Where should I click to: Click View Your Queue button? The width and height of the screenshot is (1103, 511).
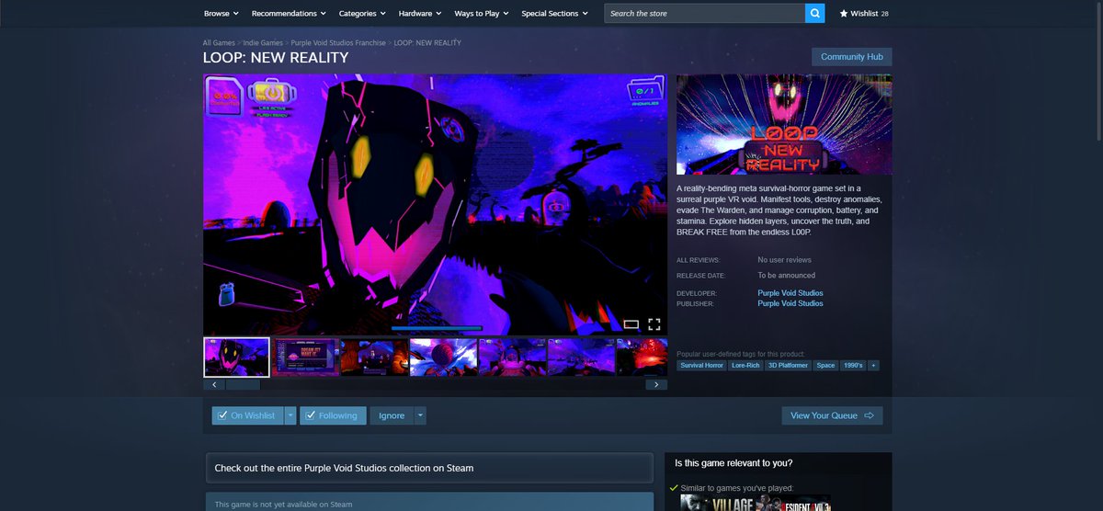point(832,415)
